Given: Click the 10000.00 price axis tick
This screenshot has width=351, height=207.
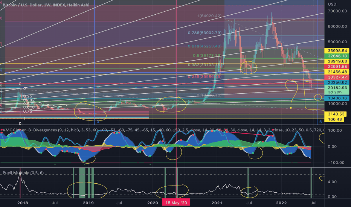Looking at the screenshot, I should (337, 103).
